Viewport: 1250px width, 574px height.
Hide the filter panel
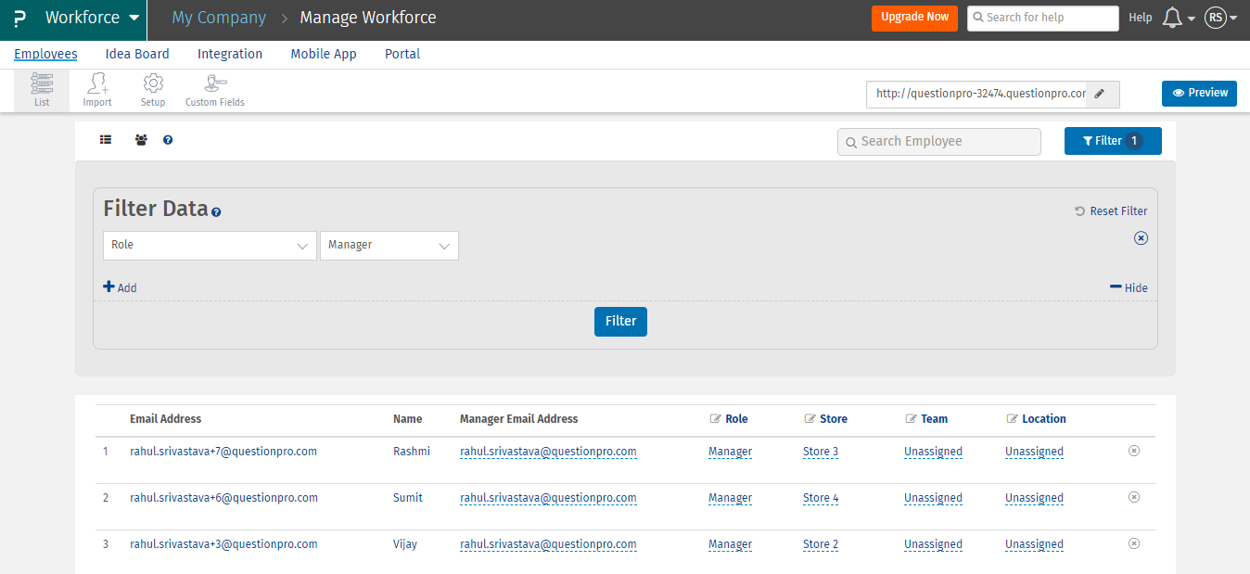[x=1129, y=287]
